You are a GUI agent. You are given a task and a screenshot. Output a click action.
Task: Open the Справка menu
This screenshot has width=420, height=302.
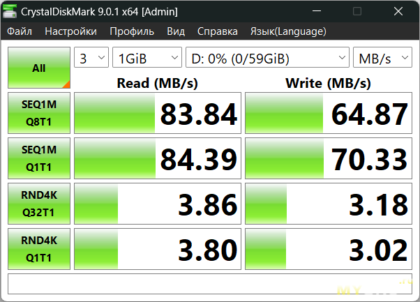(218, 31)
